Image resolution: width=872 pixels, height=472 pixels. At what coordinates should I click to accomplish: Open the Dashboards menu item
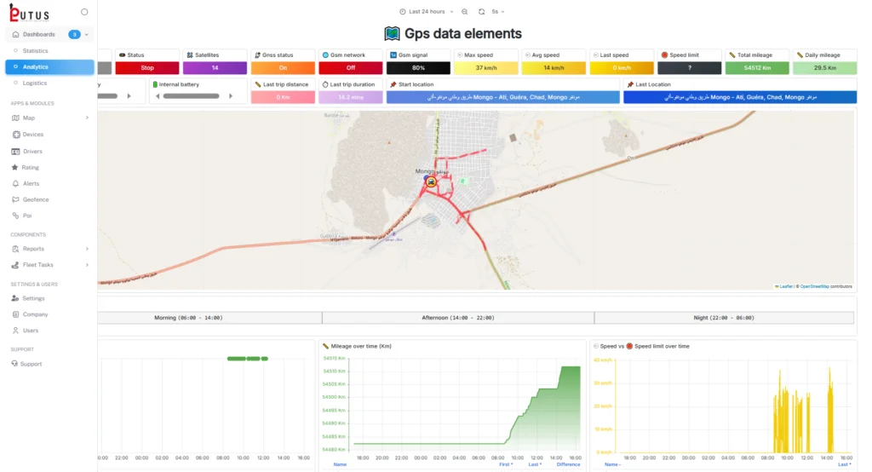(50, 35)
